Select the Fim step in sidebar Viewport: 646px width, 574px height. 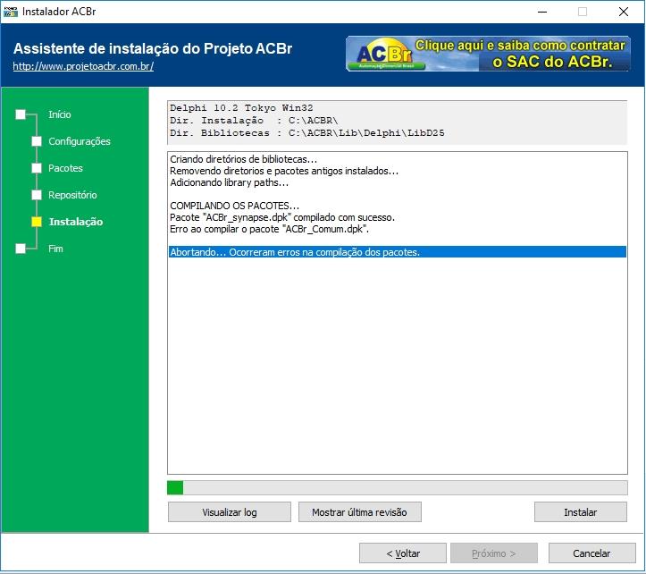tap(55, 249)
